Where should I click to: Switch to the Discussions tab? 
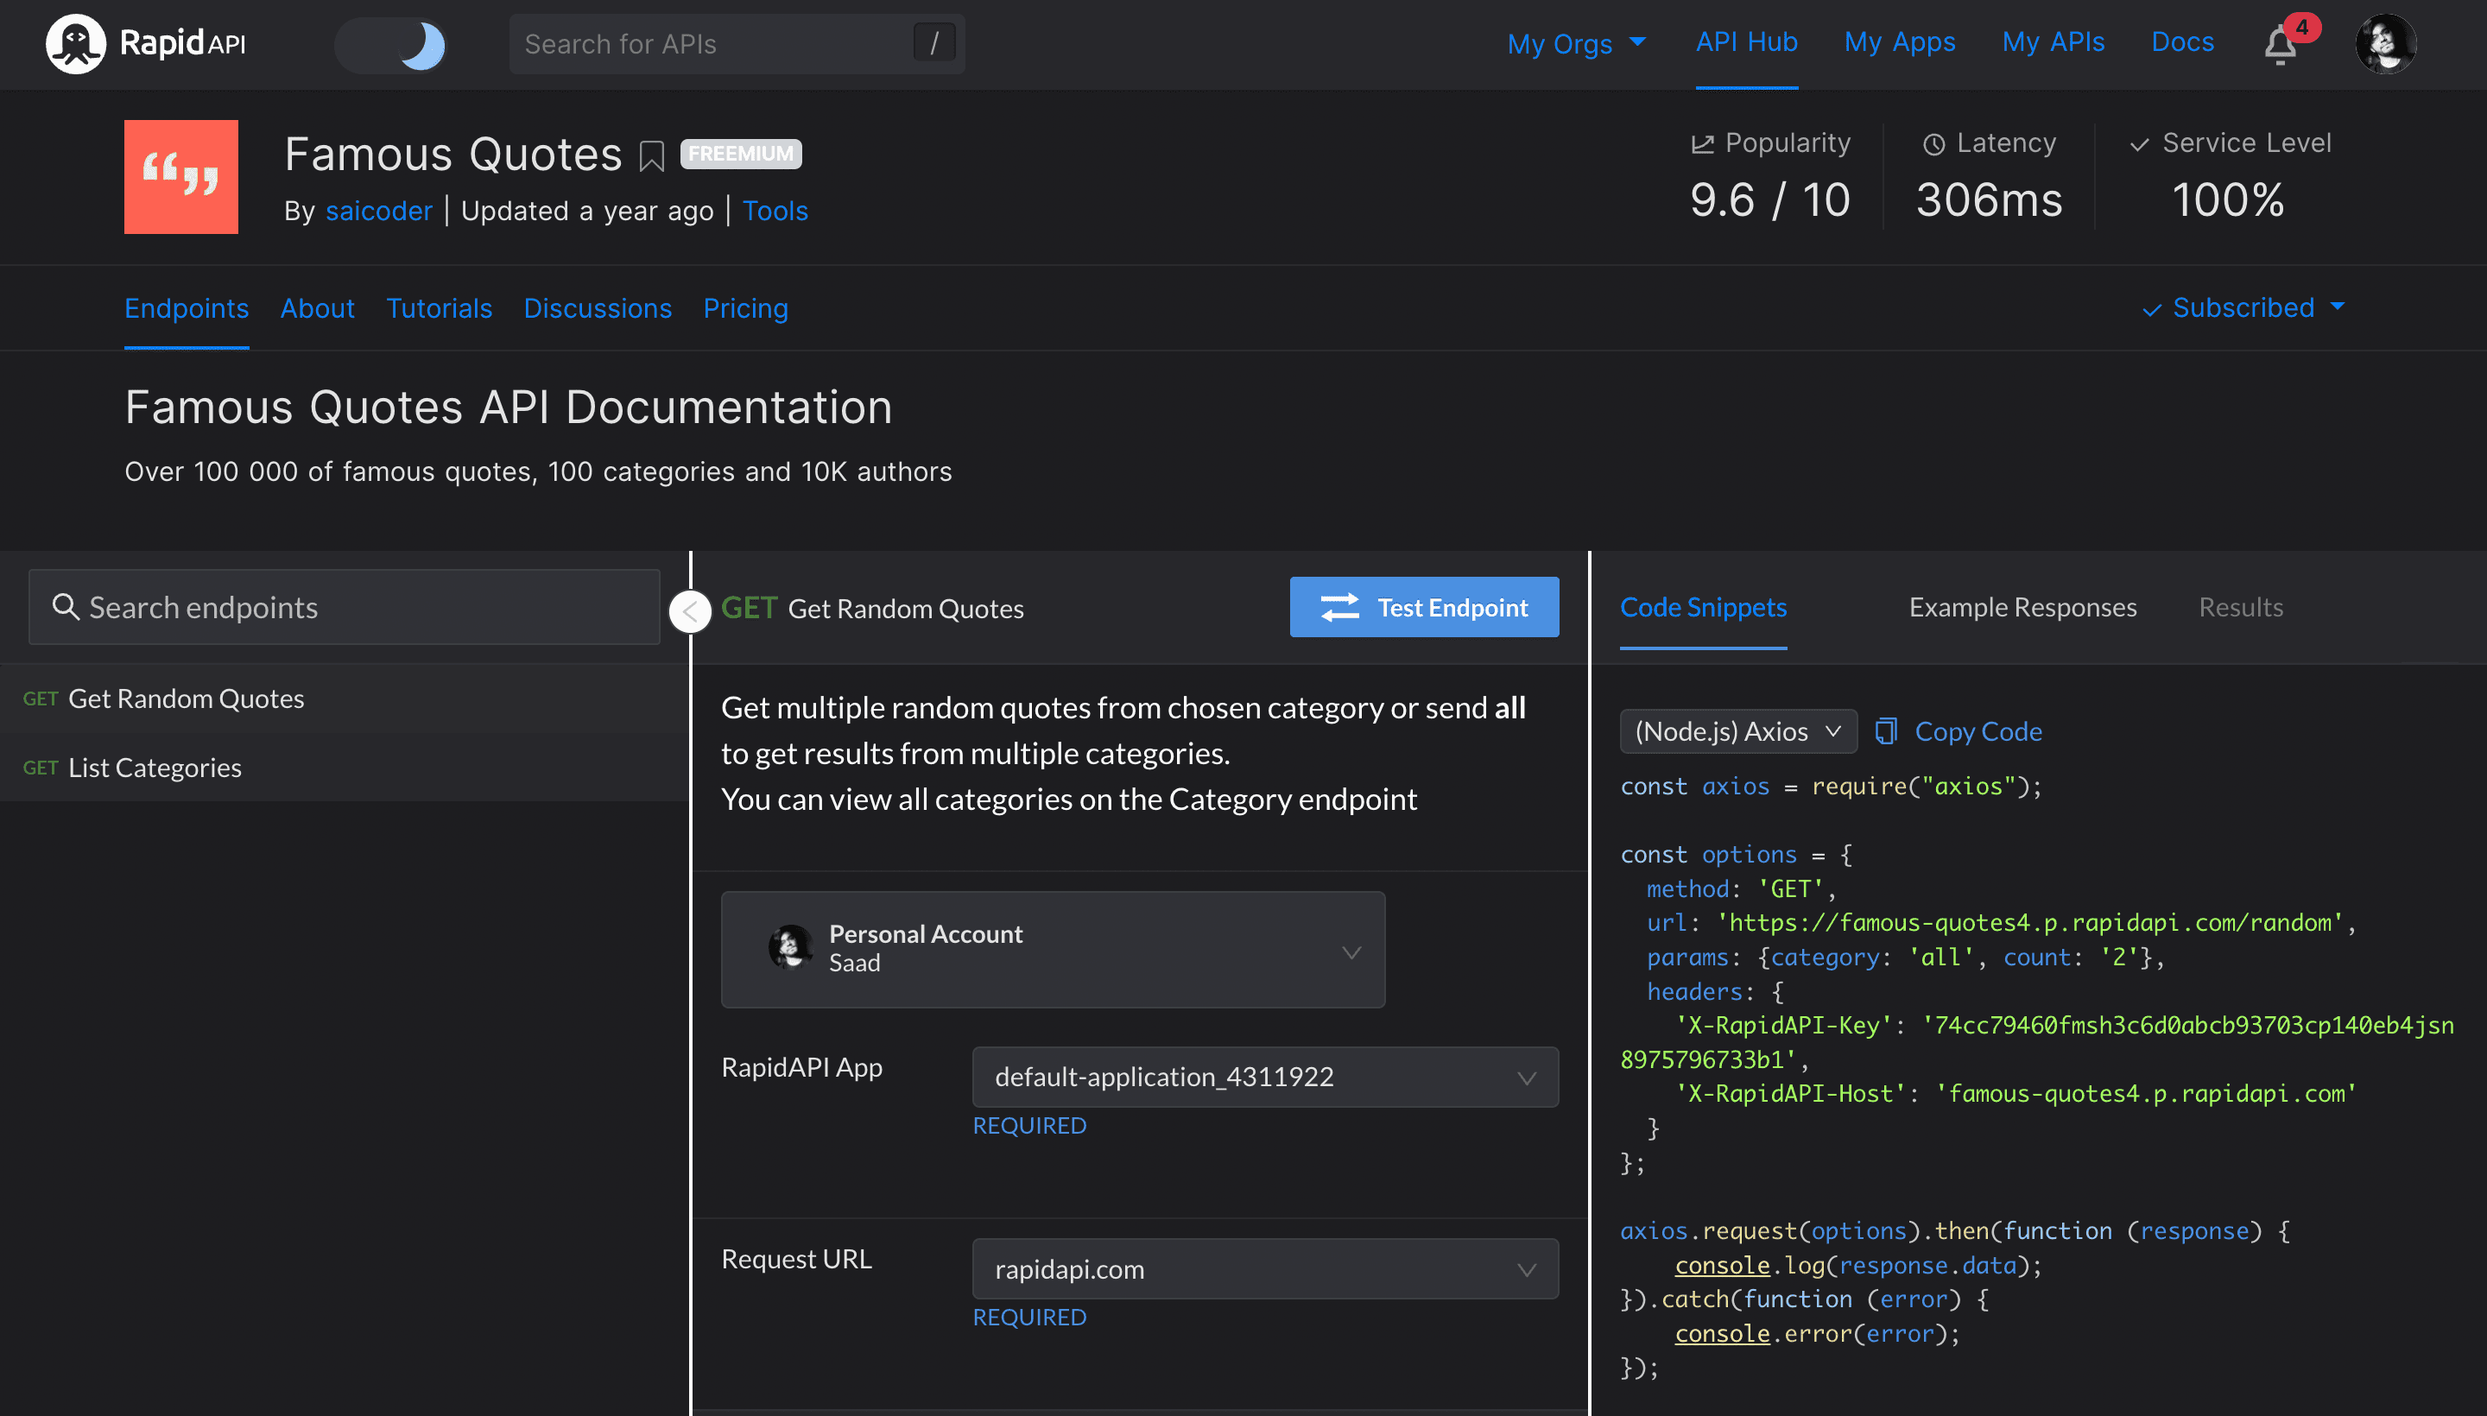(598, 308)
